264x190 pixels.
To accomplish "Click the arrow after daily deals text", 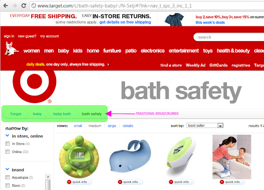I will point(108,65).
